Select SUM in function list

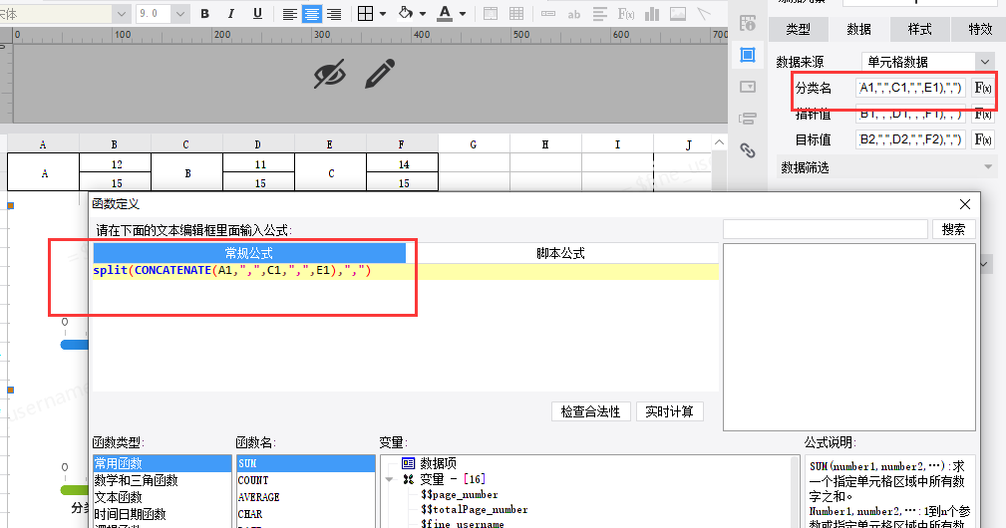pyautogui.click(x=305, y=463)
